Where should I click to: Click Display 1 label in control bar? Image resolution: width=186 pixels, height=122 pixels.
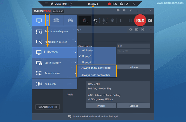(93, 4)
